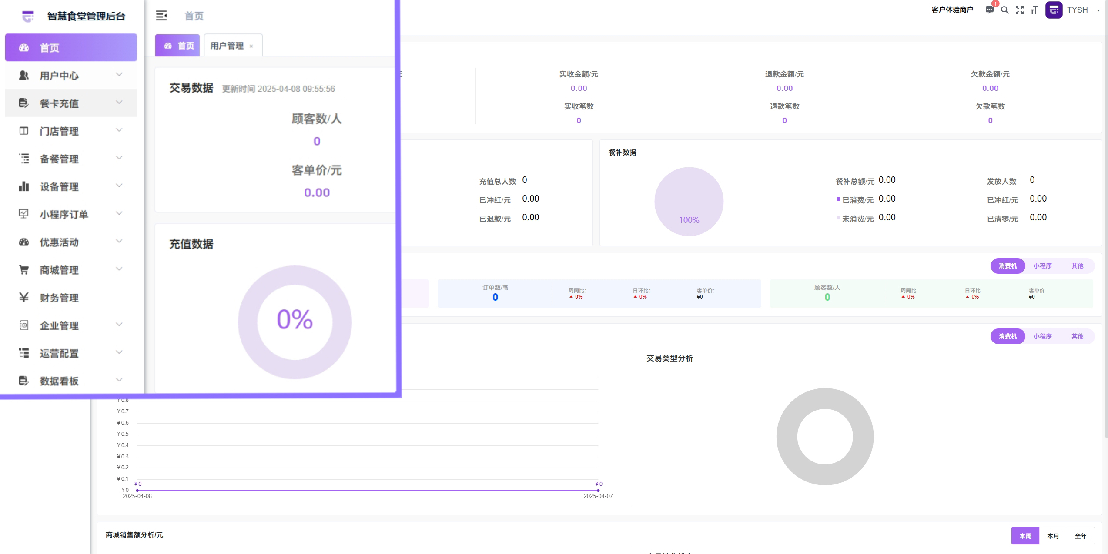
Task: Click the 100% recharge donut chart
Action: click(689, 201)
